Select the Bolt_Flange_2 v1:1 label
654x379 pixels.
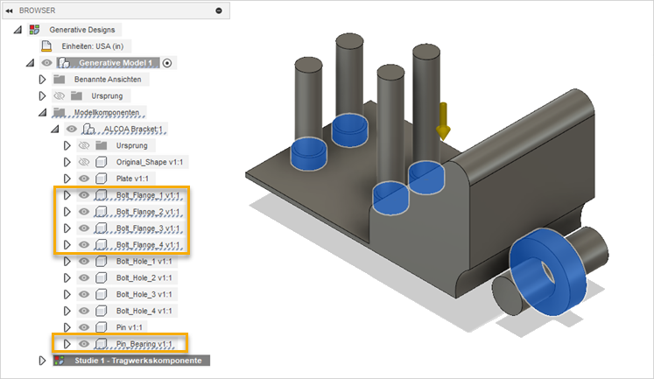148,212
